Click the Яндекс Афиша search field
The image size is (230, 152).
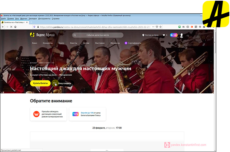pos(98,35)
